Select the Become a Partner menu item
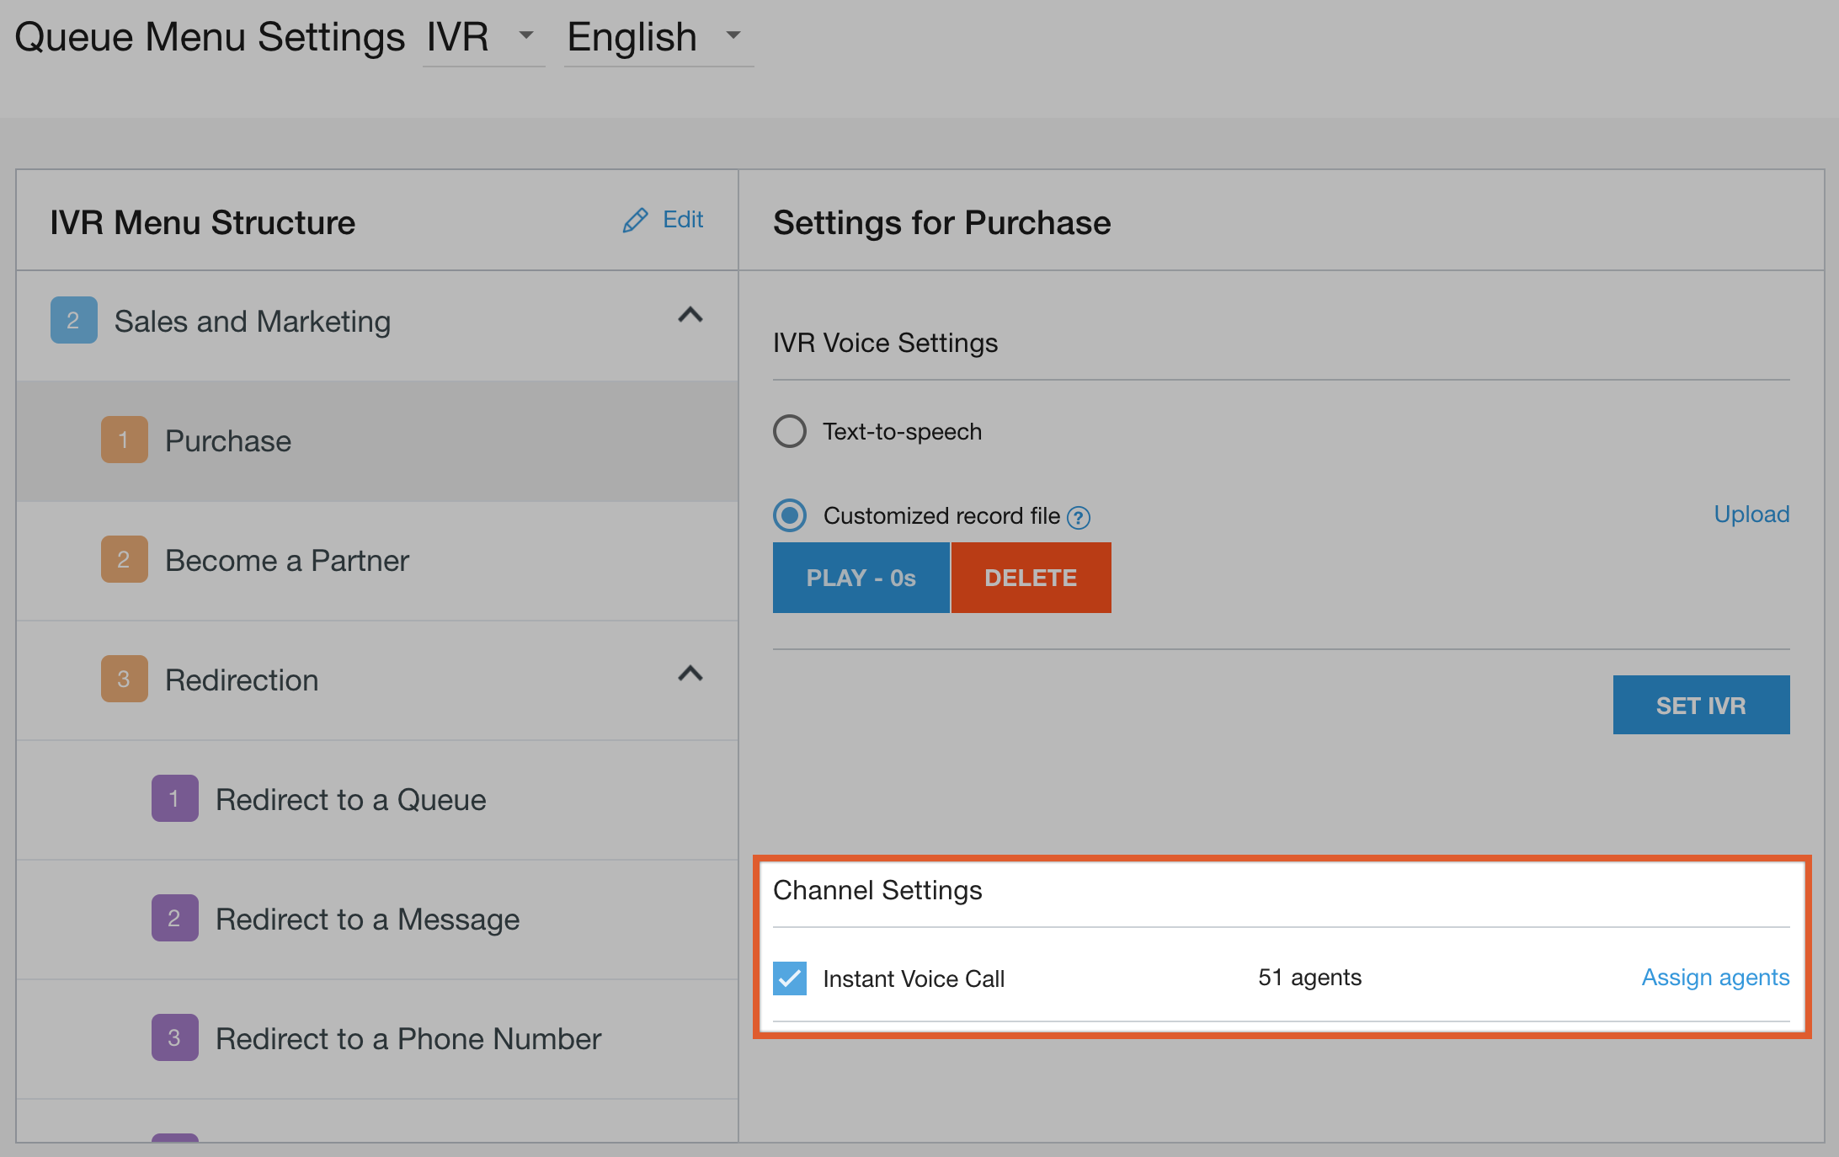This screenshot has height=1157, width=1839. coord(286,561)
